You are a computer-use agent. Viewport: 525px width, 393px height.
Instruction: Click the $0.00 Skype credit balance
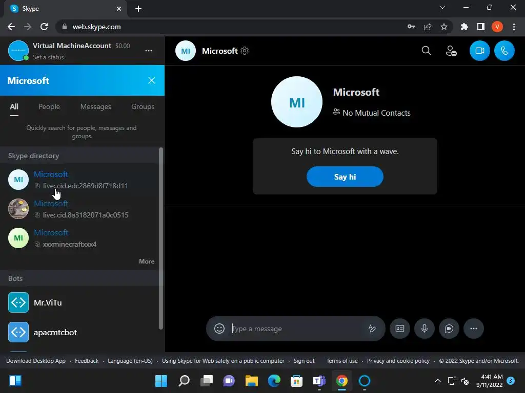point(123,46)
